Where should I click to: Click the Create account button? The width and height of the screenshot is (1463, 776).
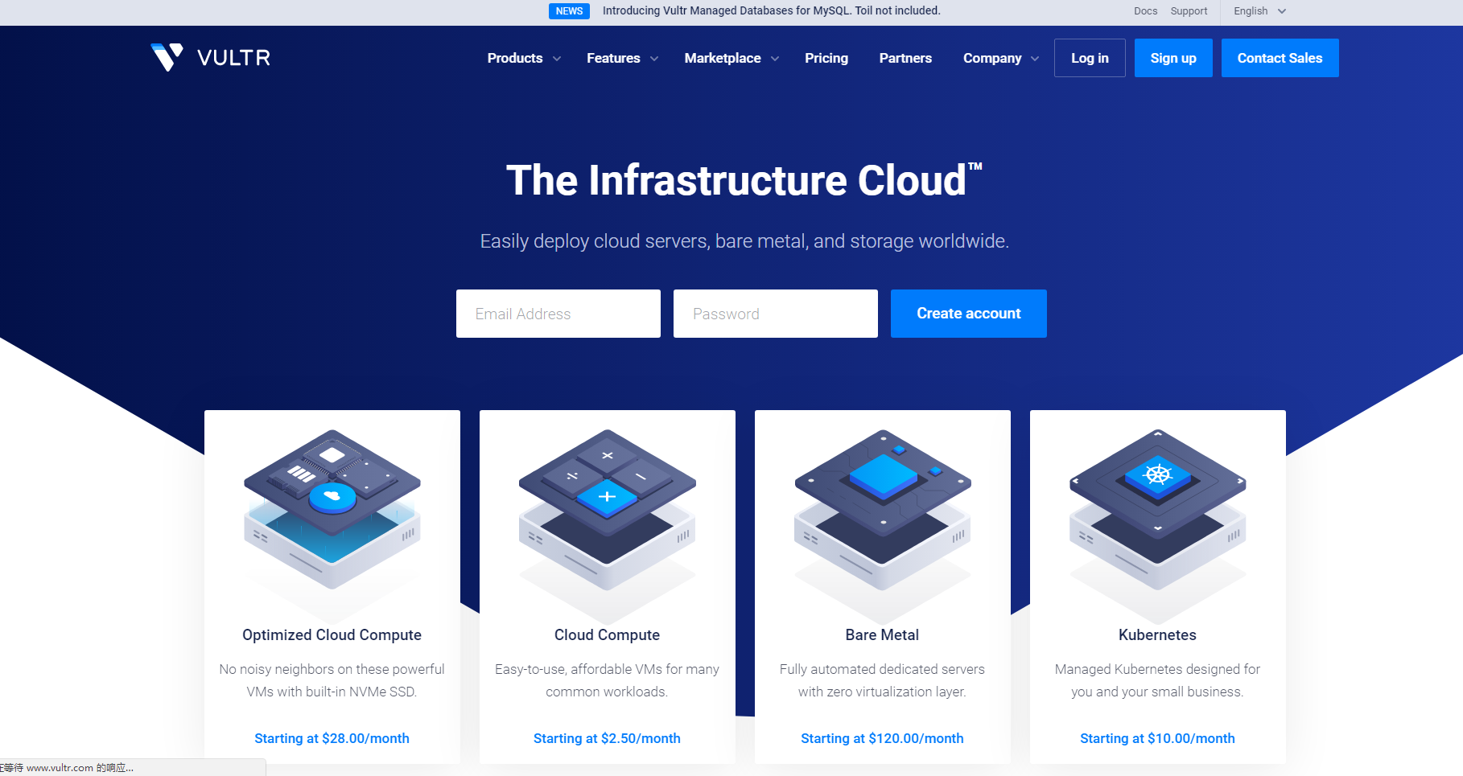click(969, 314)
